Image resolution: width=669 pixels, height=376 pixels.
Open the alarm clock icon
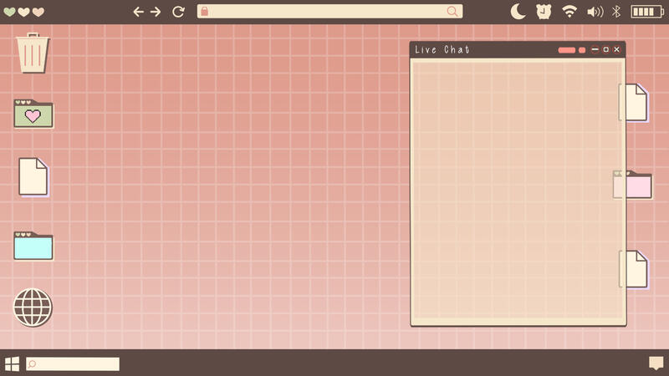(x=544, y=12)
